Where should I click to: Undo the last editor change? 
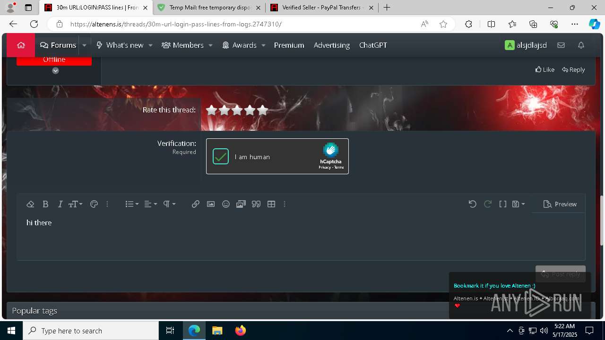click(472, 204)
